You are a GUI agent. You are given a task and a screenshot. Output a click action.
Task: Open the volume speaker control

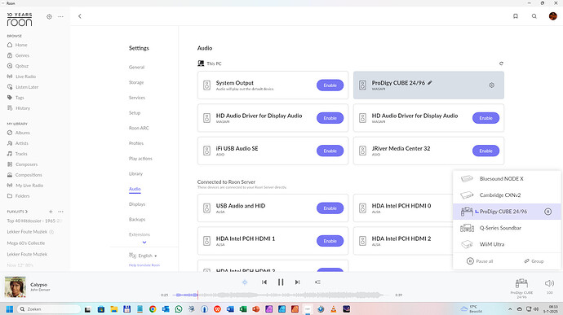[549, 283]
